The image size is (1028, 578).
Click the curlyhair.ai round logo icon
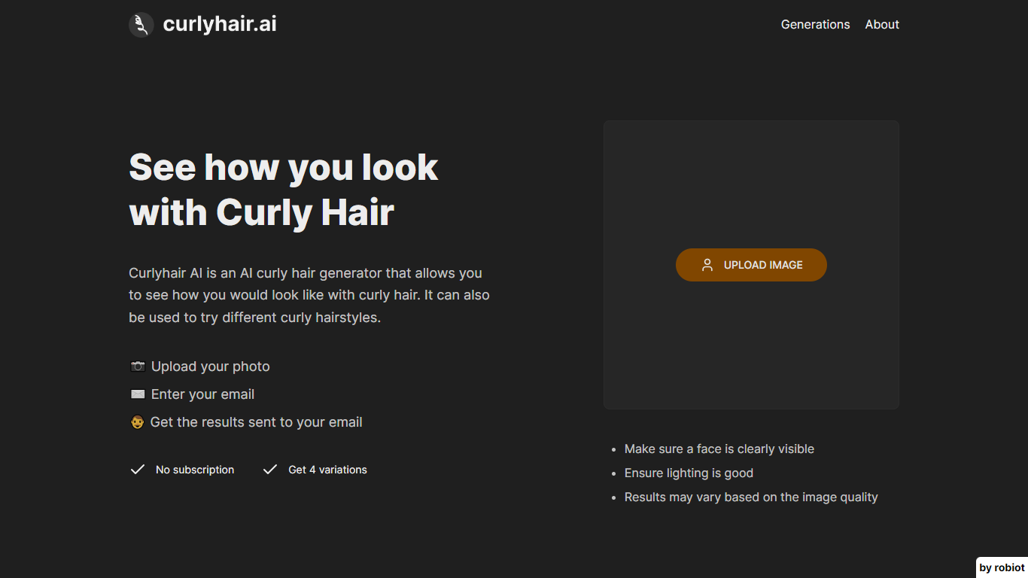click(x=141, y=25)
